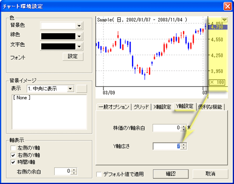
Task: Switch to the グリッド tab
Action: point(141,107)
